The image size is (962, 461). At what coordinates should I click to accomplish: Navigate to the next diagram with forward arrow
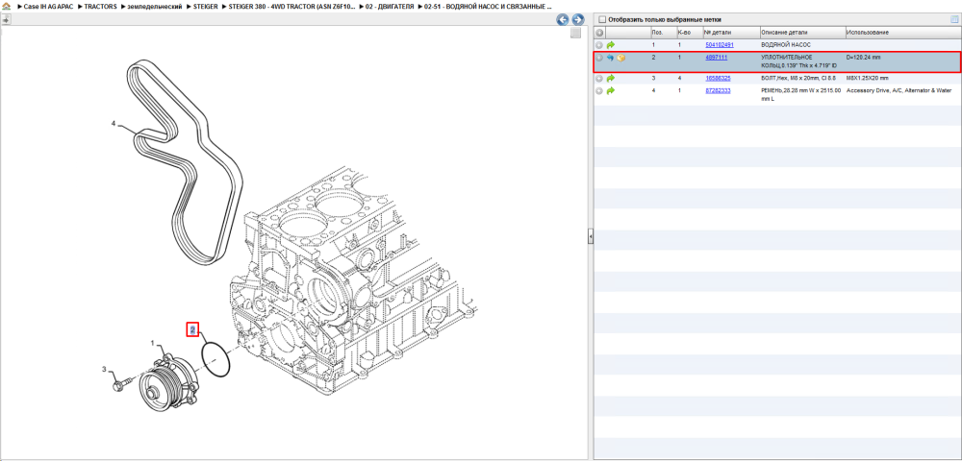577,19
